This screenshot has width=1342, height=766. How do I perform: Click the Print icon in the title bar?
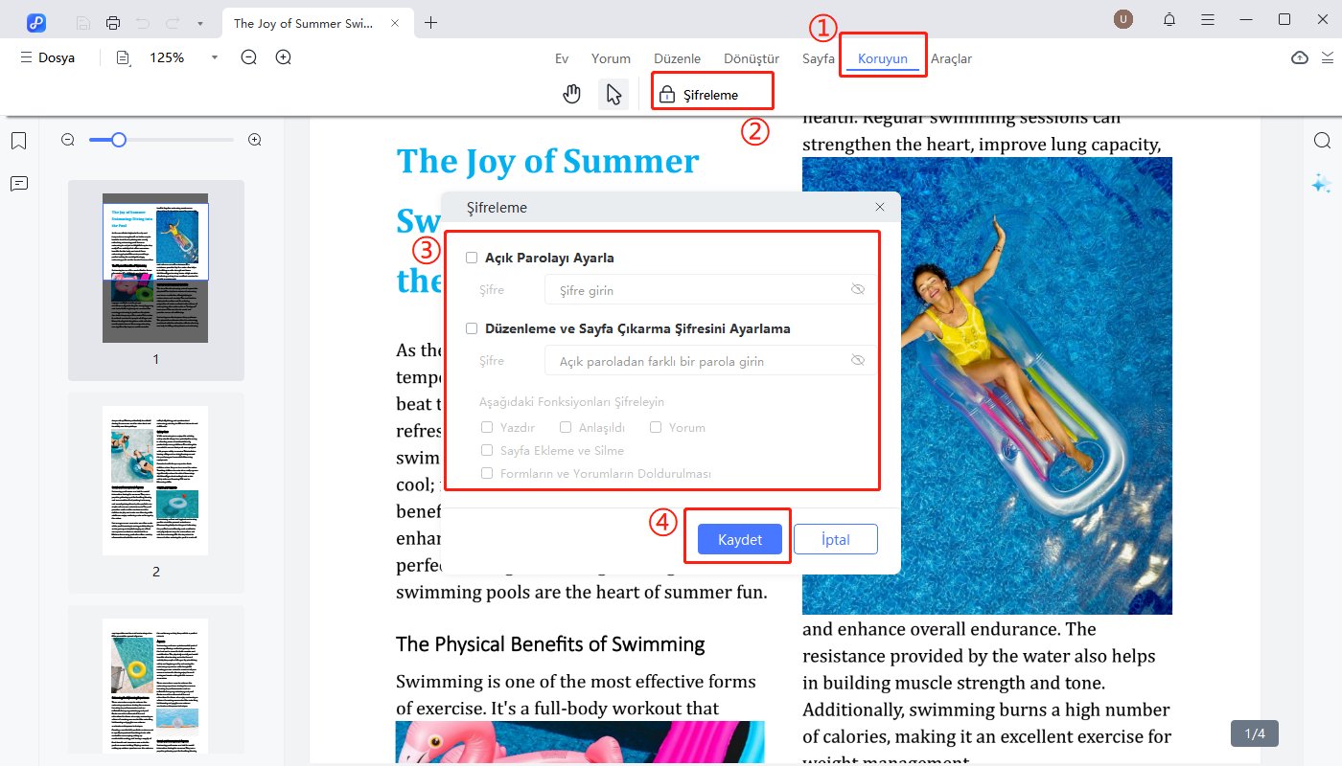click(113, 21)
